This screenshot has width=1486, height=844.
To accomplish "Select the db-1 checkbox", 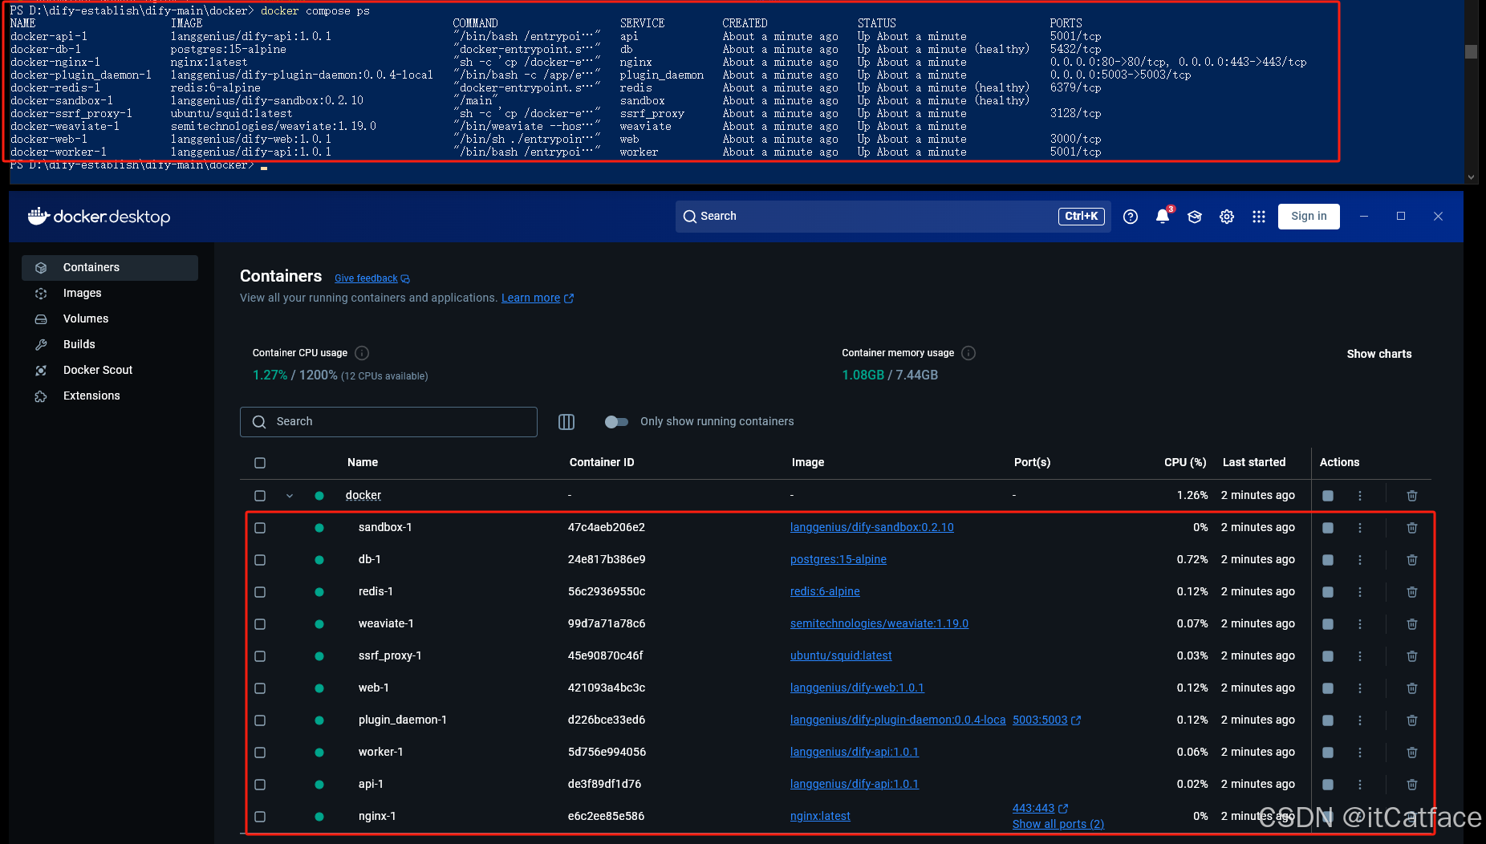I will (260, 560).
